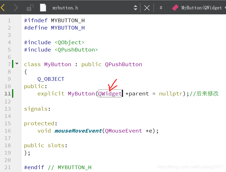The height and width of the screenshot is (172, 226).
Task: Click public slots: on line 18
Action: pyautogui.click(x=46, y=146)
